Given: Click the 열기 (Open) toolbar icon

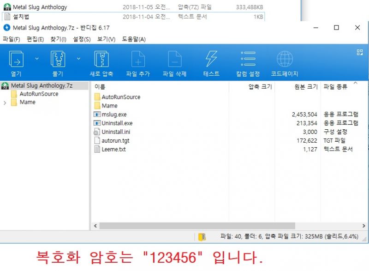Looking at the screenshot, I should pos(16,59).
